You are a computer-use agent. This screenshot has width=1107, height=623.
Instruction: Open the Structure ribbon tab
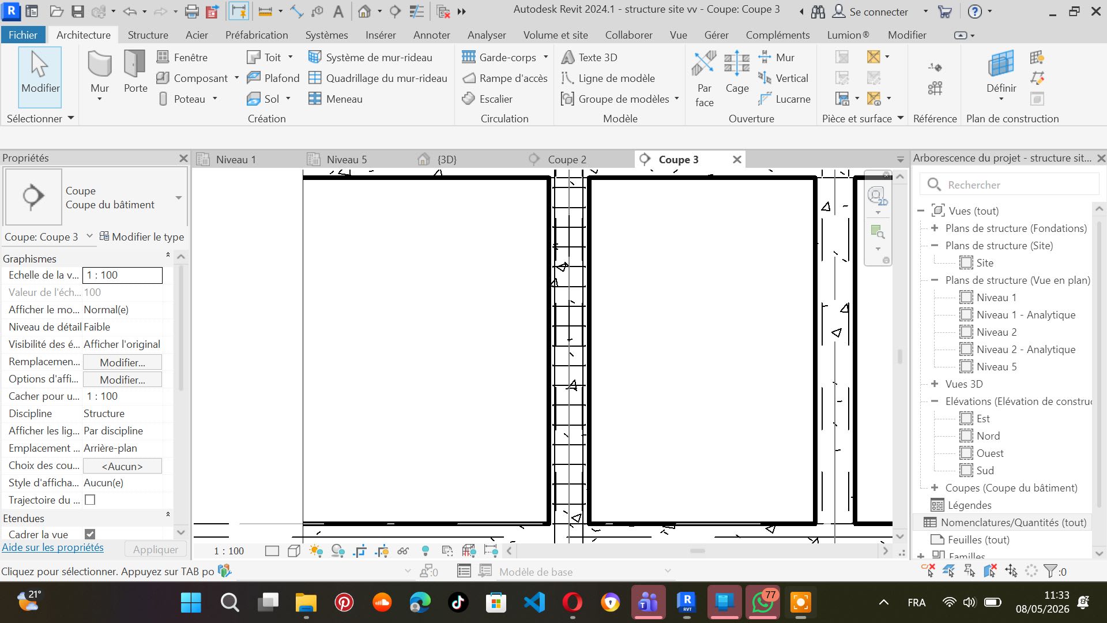(x=148, y=35)
